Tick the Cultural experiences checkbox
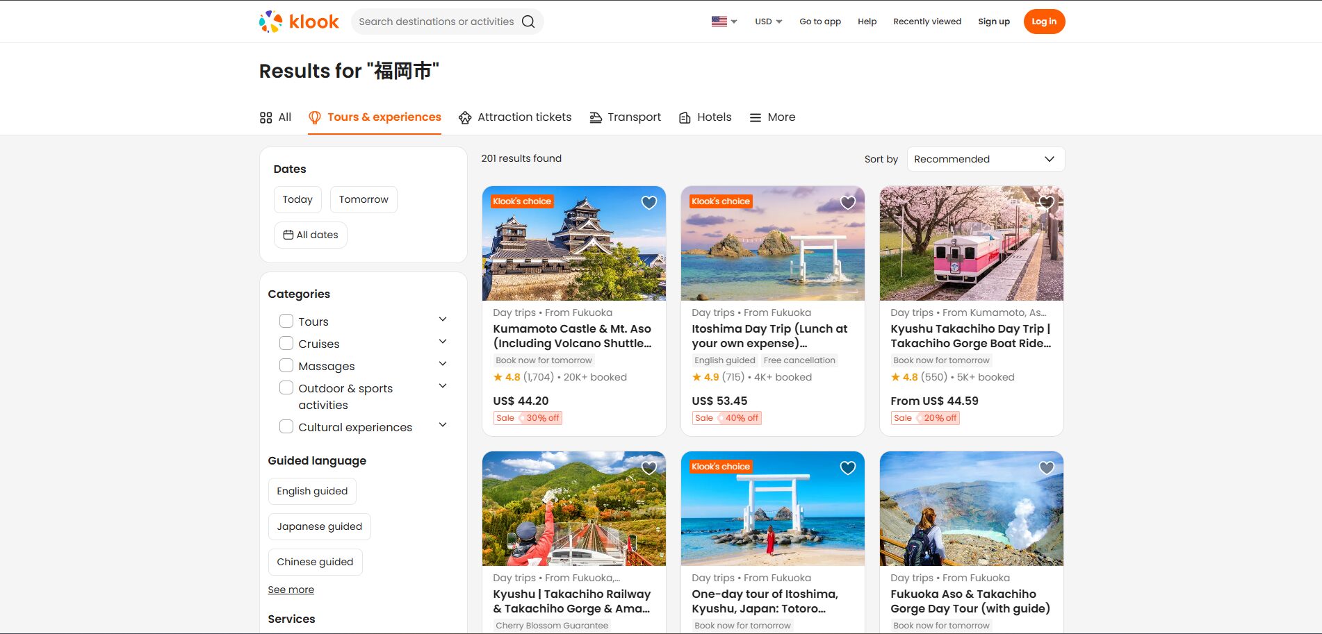 (286, 426)
